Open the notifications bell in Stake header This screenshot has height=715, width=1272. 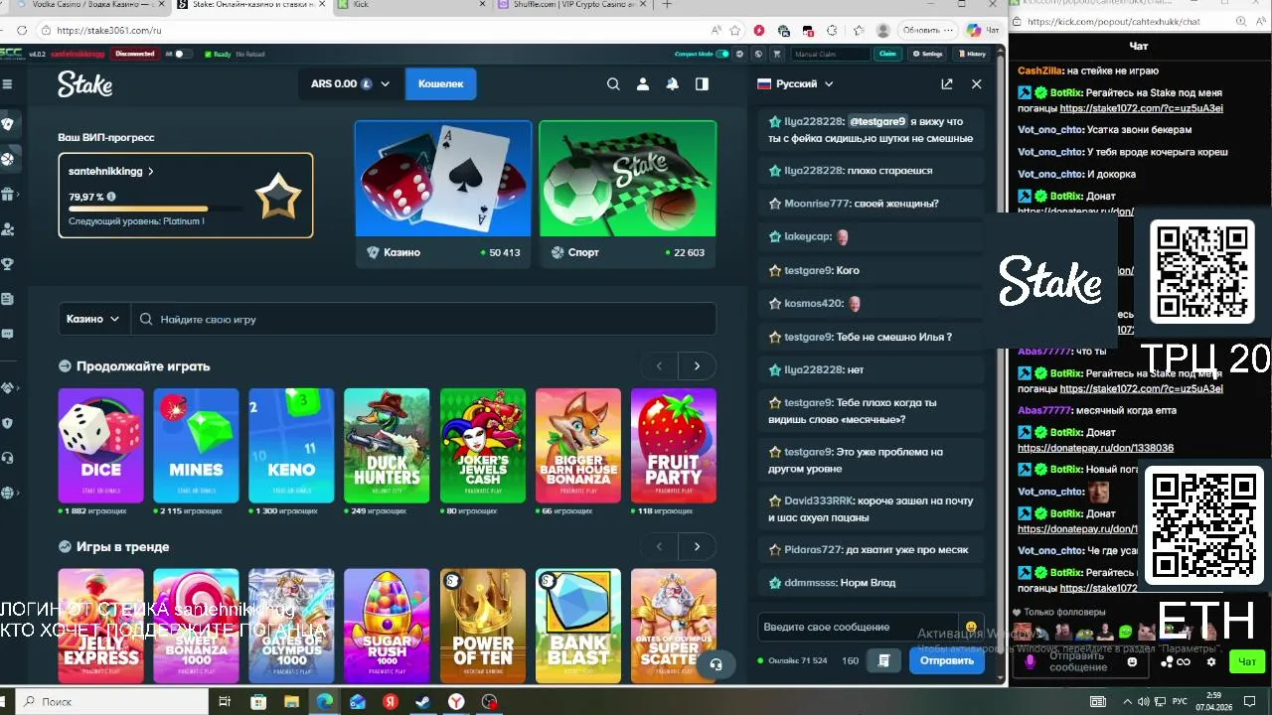click(x=673, y=84)
